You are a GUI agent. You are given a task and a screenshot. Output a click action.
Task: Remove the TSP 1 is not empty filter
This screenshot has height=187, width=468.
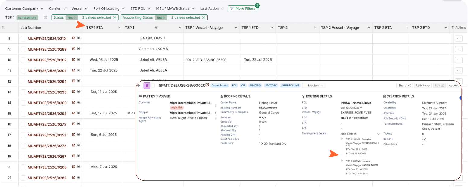(x=46, y=17)
